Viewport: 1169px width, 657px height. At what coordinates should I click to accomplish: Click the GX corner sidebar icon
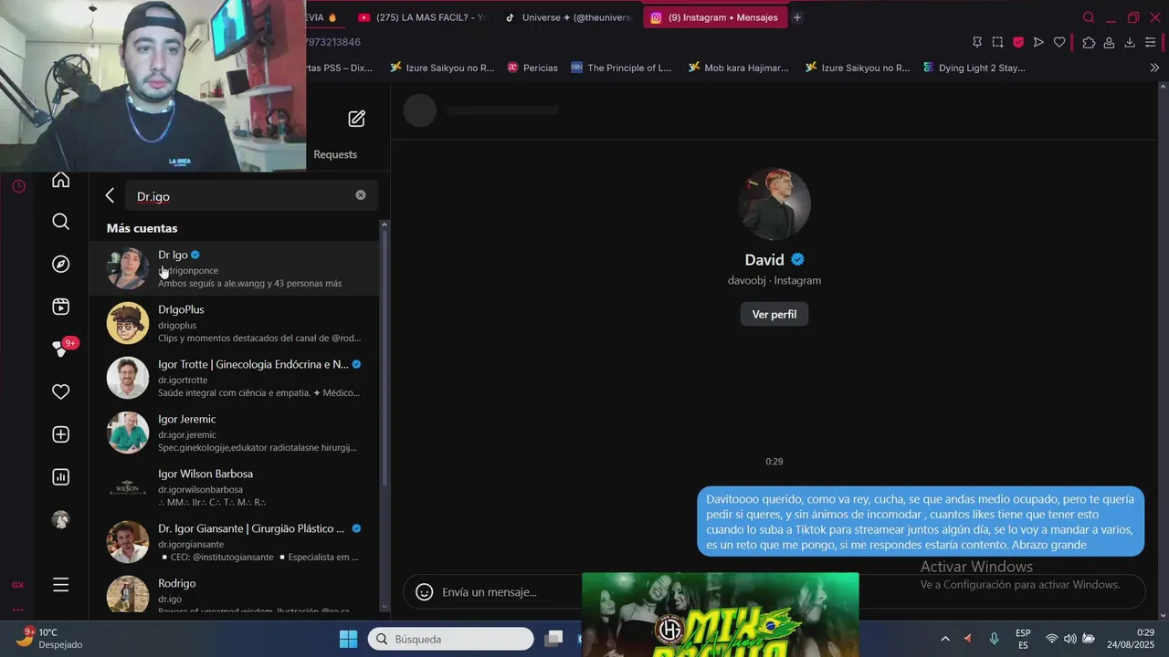[x=17, y=585]
